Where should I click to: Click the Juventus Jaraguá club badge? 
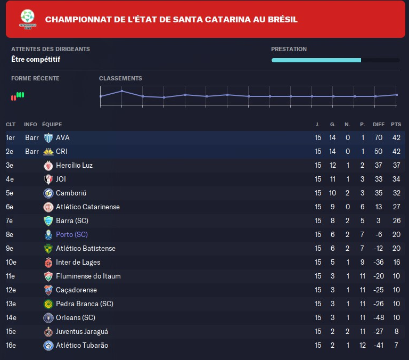click(x=48, y=332)
